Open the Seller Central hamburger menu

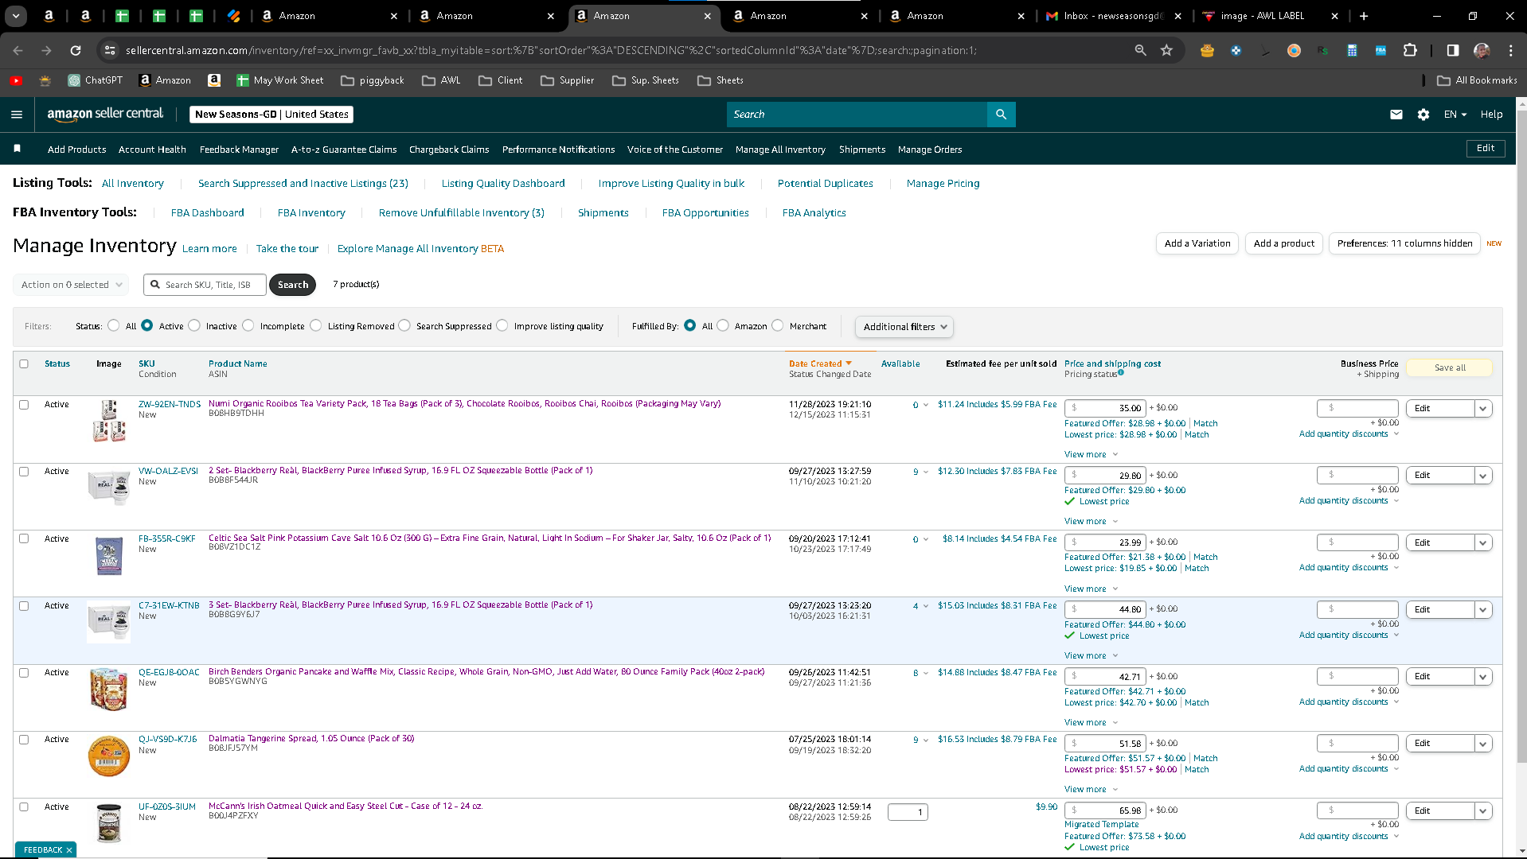(x=17, y=115)
